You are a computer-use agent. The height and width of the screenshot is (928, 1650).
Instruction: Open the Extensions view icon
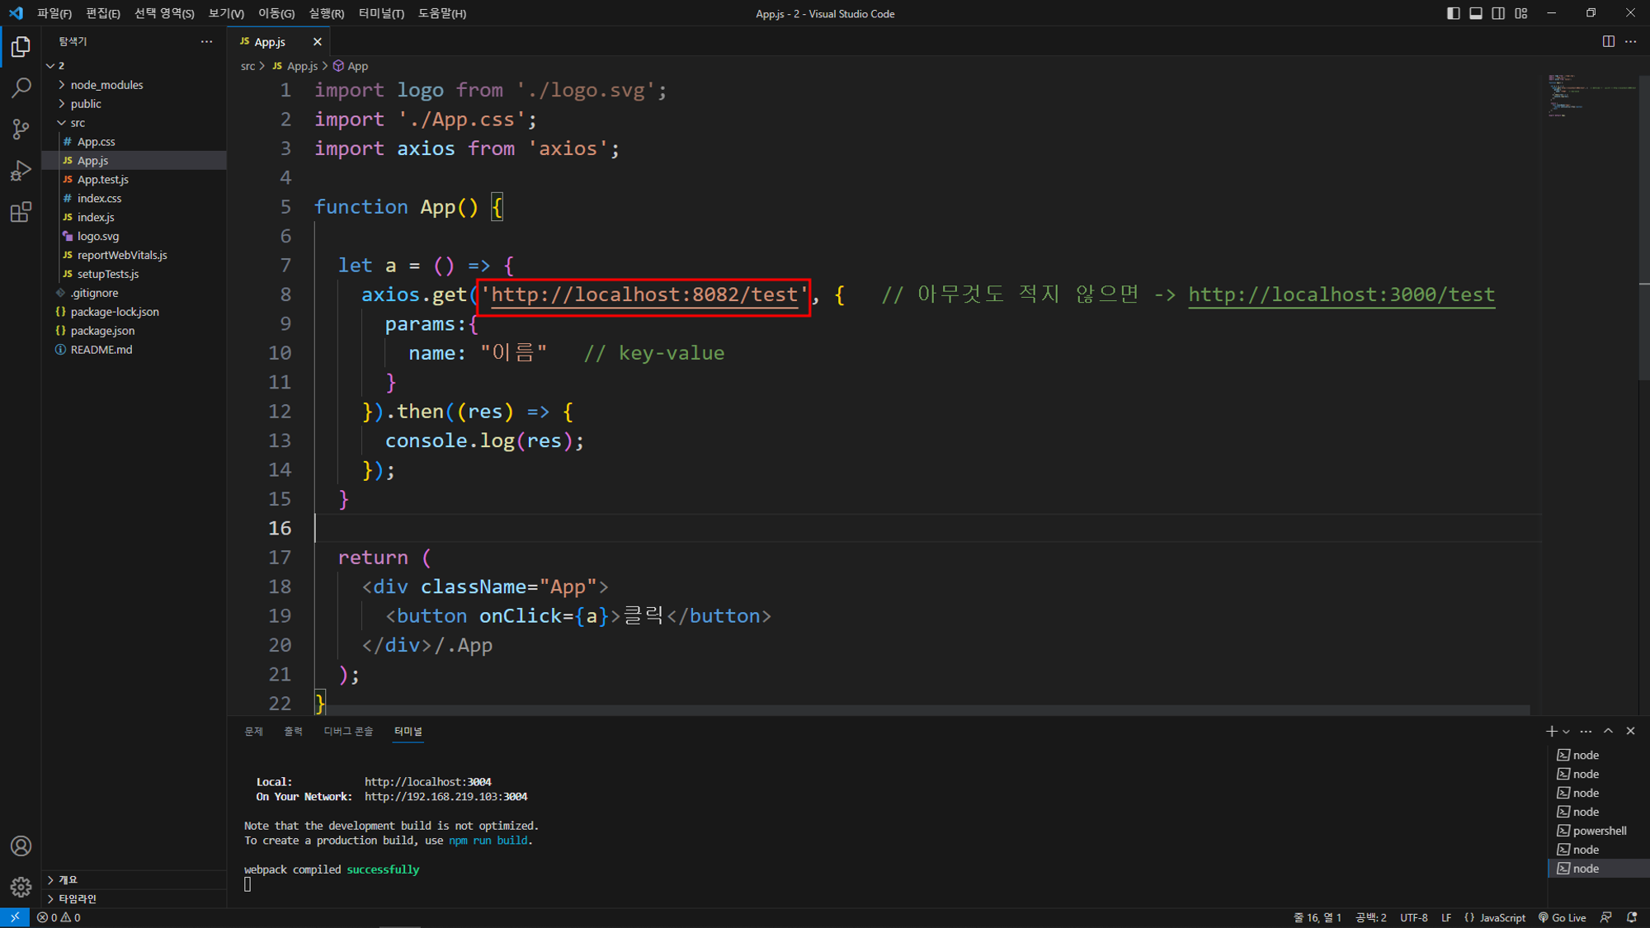click(x=21, y=213)
